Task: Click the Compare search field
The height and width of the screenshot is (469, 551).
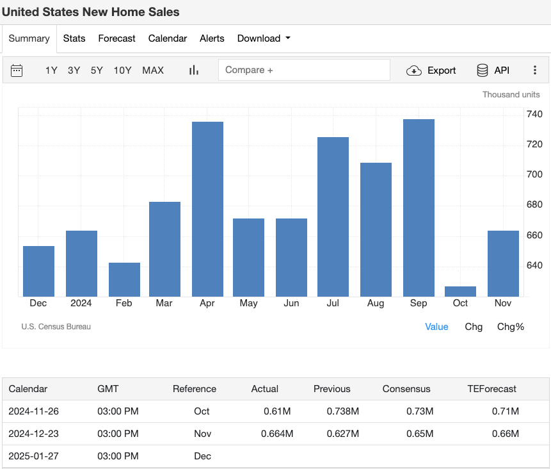Action: pos(304,69)
